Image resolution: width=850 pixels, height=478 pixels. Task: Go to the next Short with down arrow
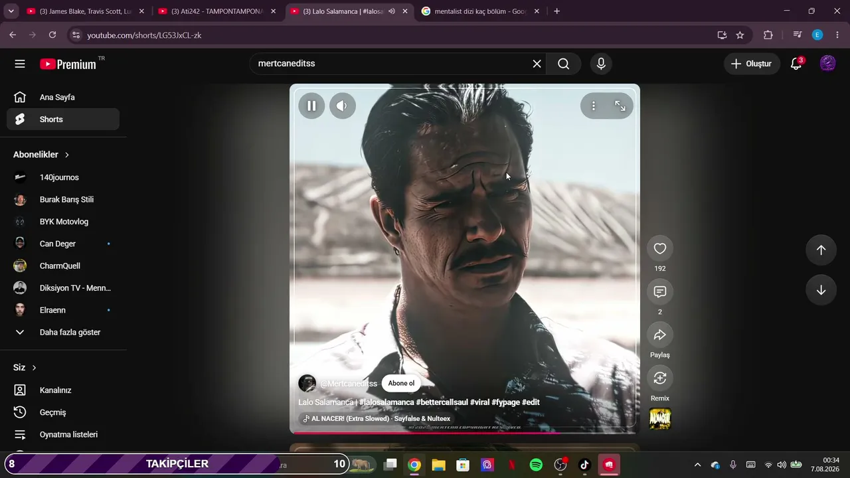821,290
